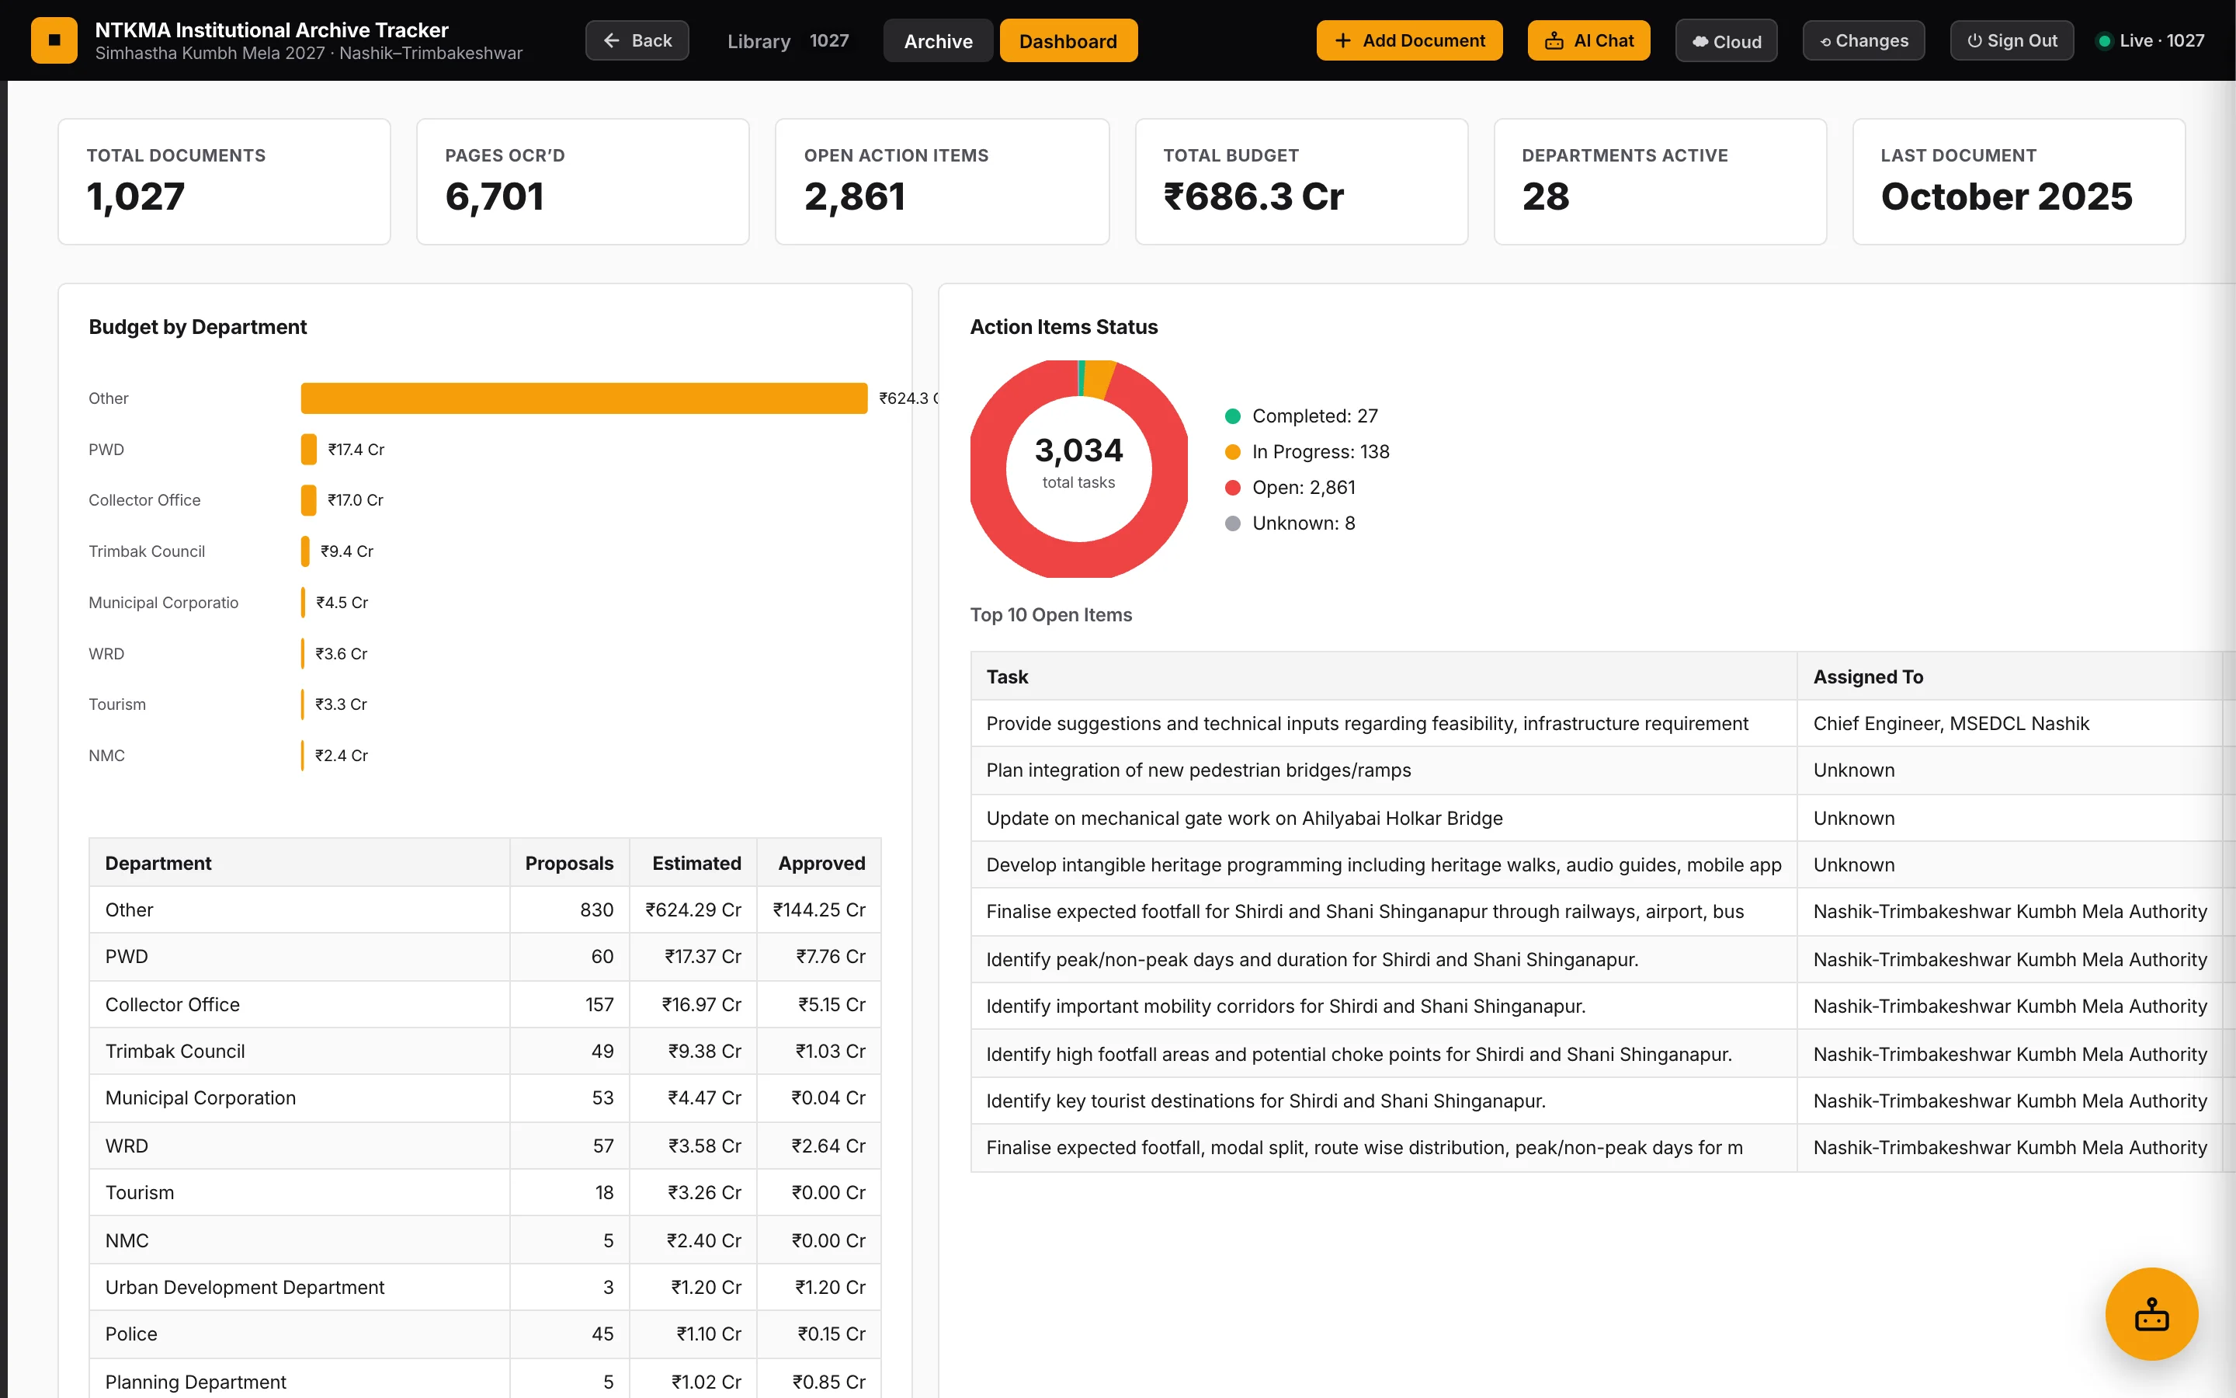
Task: Open the Cloud button
Action: point(1726,42)
